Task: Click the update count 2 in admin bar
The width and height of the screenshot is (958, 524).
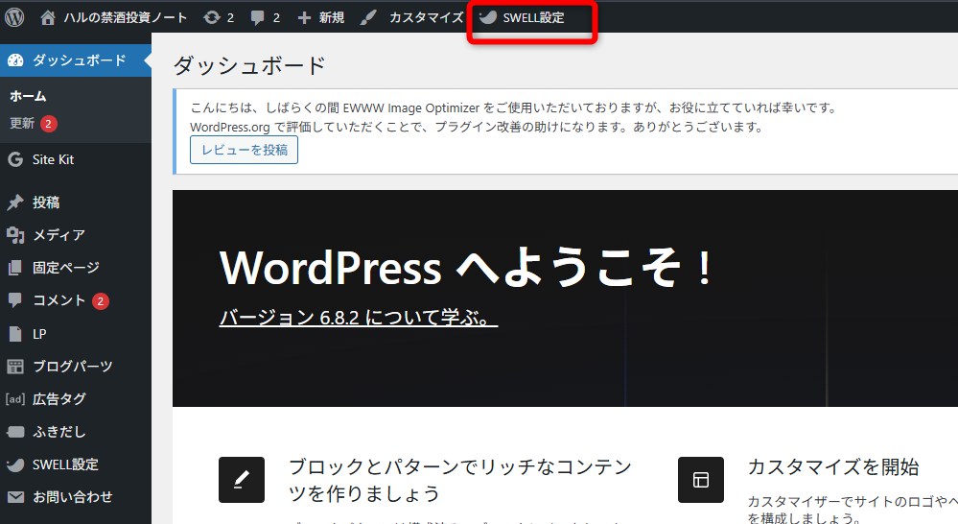Action: point(230,17)
